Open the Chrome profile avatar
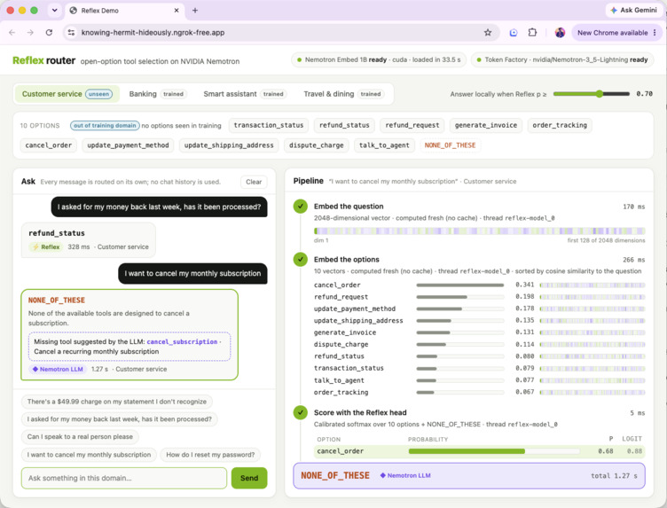Viewport: 667px width, 508px height. point(560,32)
